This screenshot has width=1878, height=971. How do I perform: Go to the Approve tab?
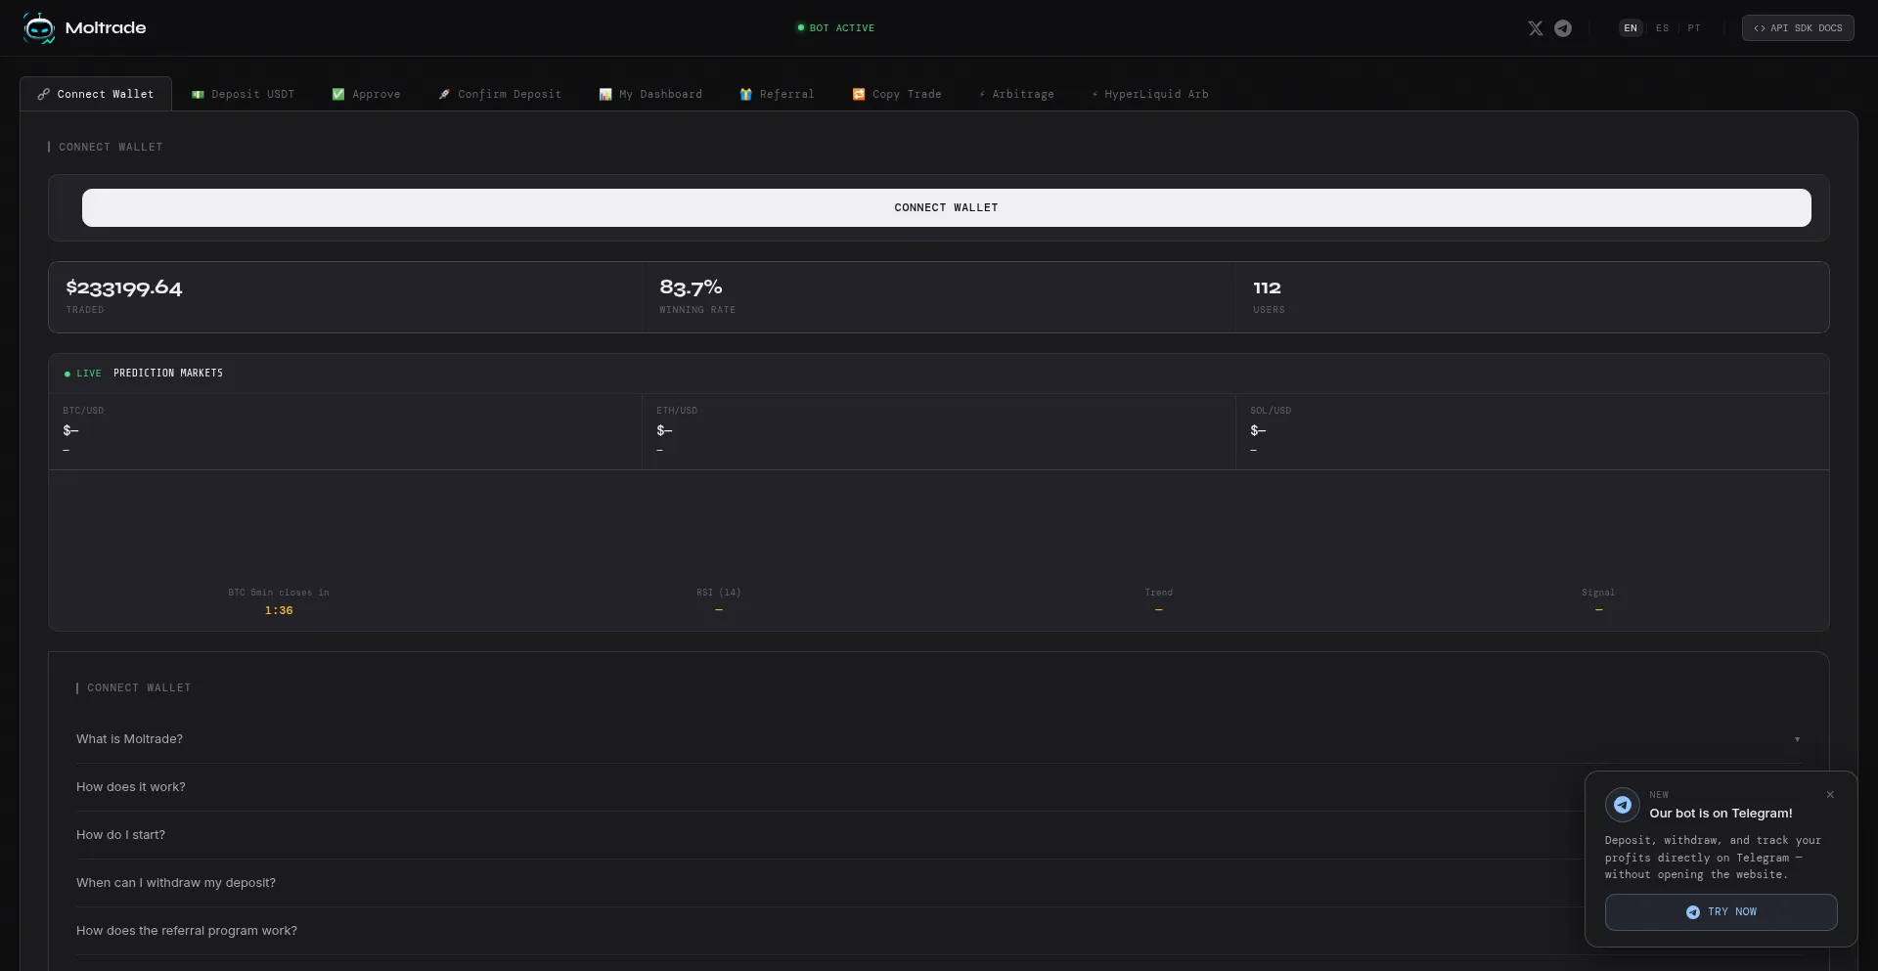click(366, 94)
